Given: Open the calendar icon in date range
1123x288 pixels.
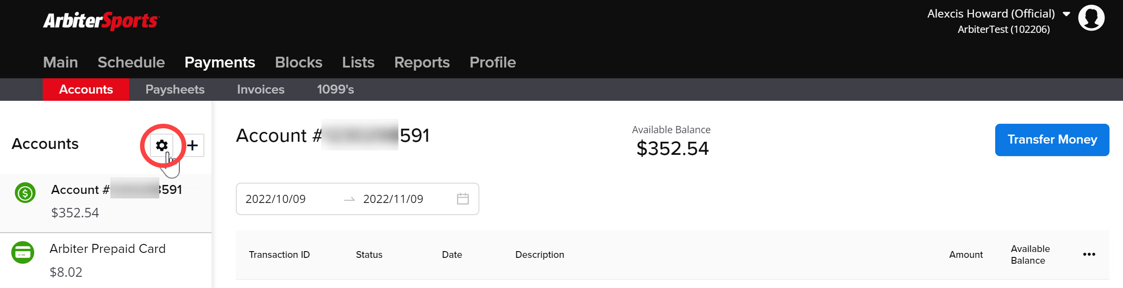Looking at the screenshot, I should tap(463, 198).
